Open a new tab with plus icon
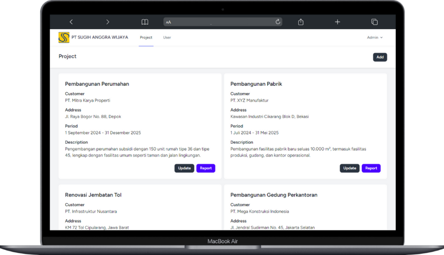This screenshot has width=444, height=255. [x=337, y=22]
